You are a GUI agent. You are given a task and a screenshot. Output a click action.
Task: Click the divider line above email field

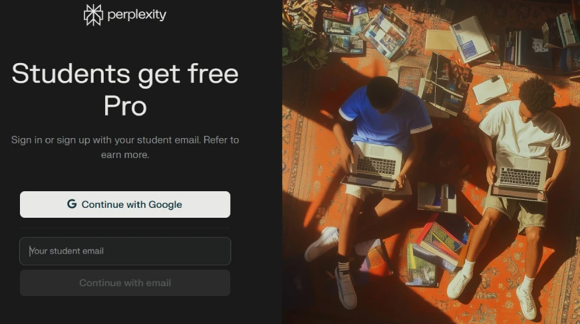click(125, 228)
